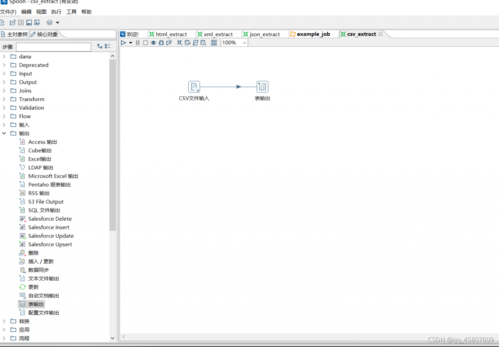
Task: Open the 执行 menu
Action: (56, 12)
